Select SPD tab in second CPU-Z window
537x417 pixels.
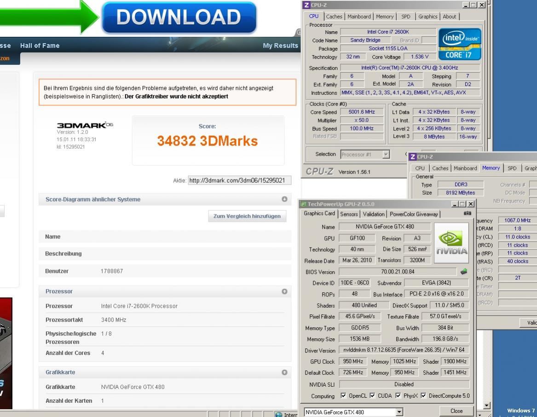click(512, 168)
